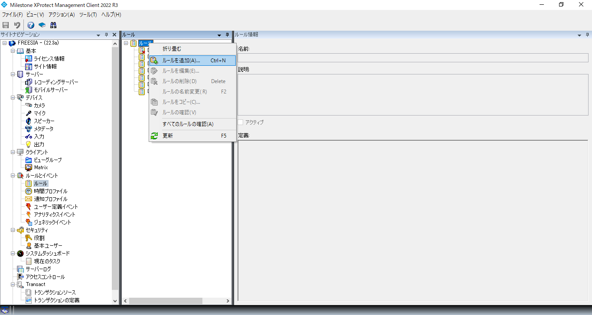Collapse the ルールとイベント tree node
Screen dimensions: 592x315
13,176
